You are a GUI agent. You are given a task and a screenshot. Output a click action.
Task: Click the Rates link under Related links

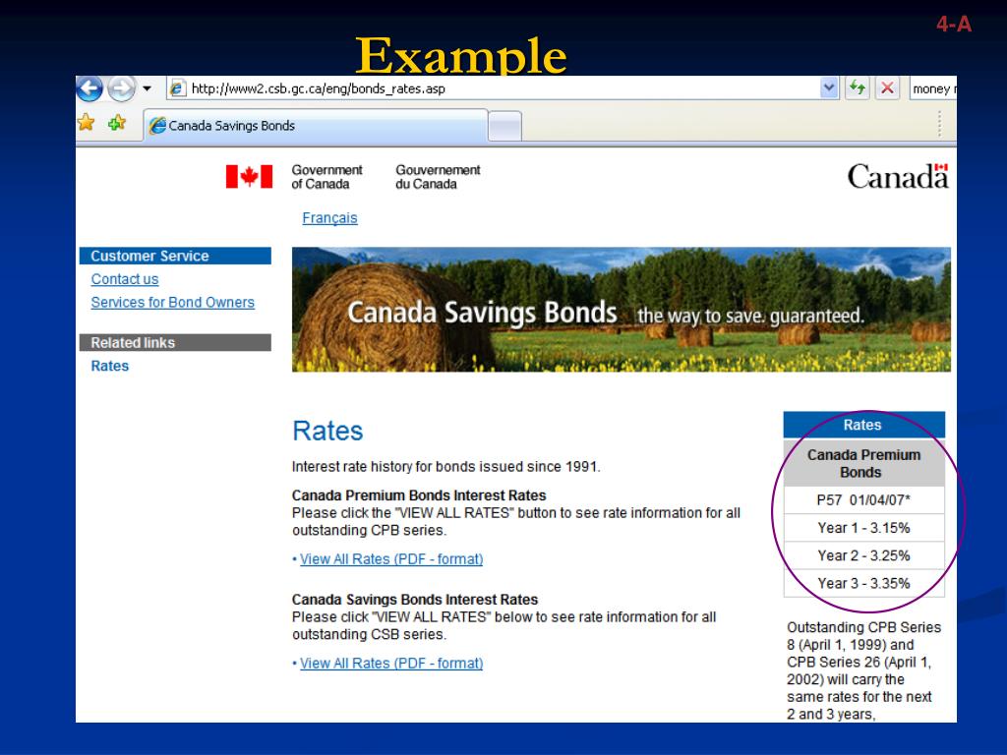coord(110,366)
